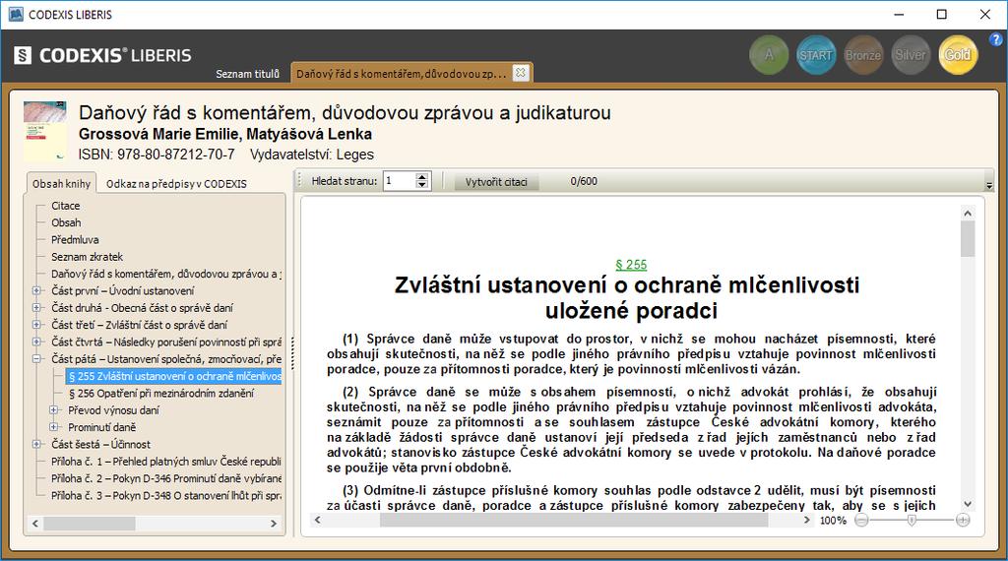Screen dimensions: 1008x561
Task: Click document scrollbar up arrow
Action: click(x=968, y=214)
